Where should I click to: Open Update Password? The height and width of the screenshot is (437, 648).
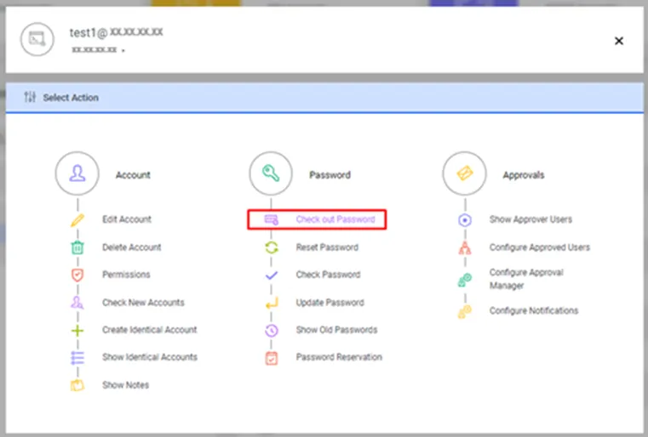(x=330, y=303)
